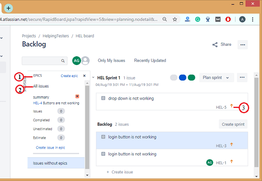Click issue type icon of HEL-3 row
The width and height of the screenshot is (262, 181).
point(103,137)
